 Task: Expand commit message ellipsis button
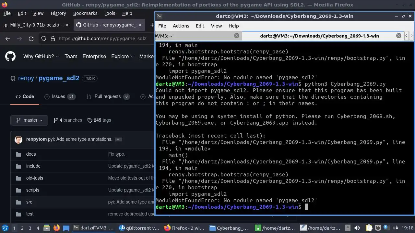click(119, 139)
